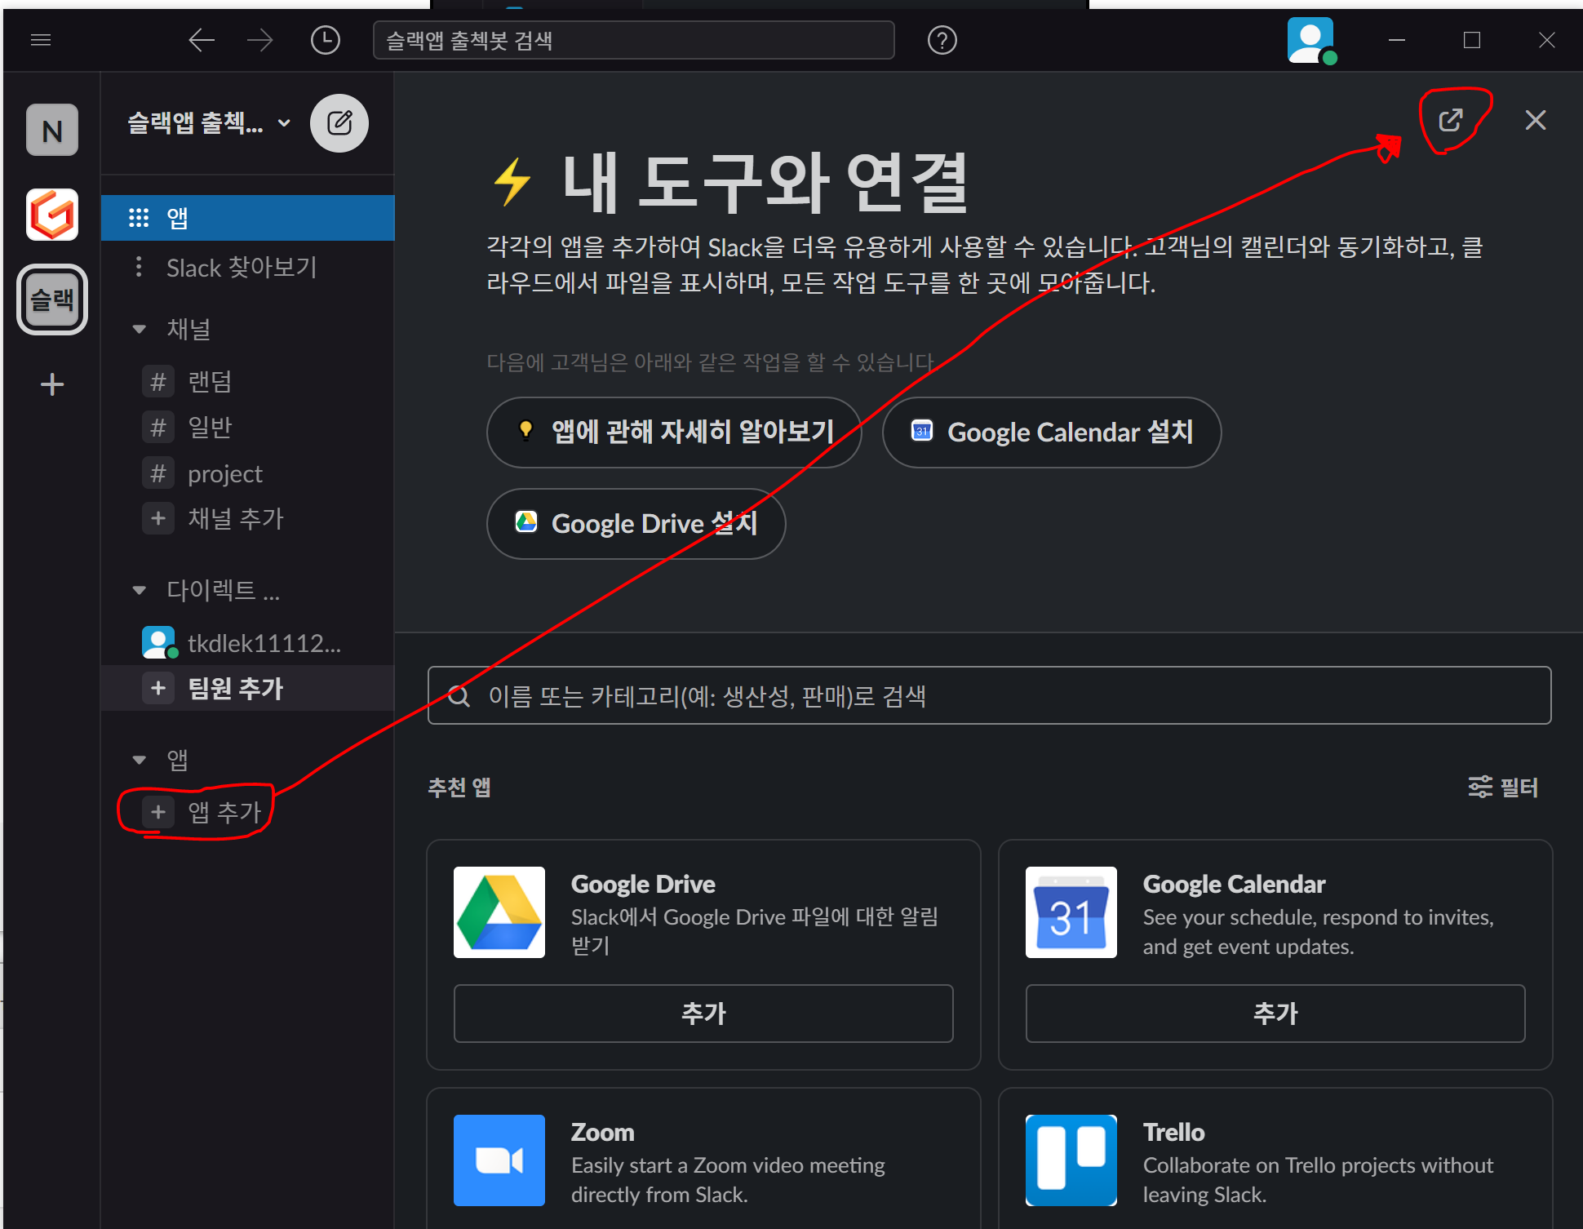Open the history clock icon
Image resolution: width=1583 pixels, height=1229 pixels.
click(325, 40)
